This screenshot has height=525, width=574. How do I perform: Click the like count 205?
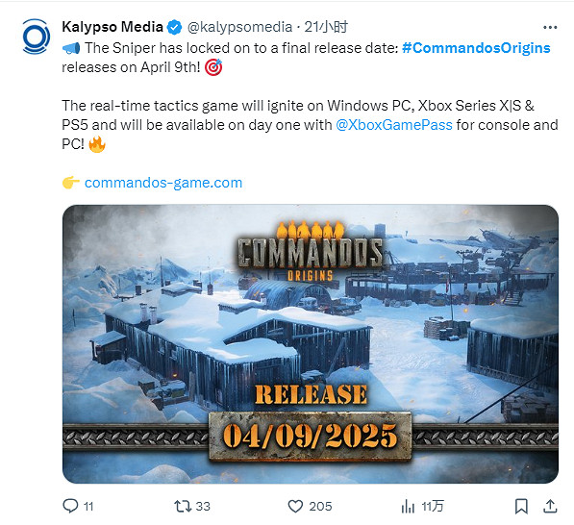(x=320, y=507)
